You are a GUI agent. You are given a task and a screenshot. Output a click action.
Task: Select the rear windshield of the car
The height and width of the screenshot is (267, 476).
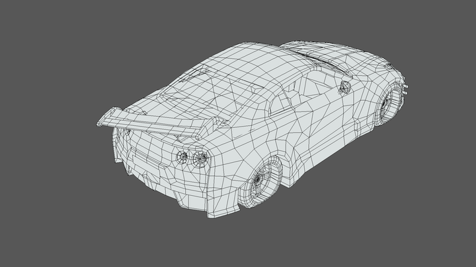tap(212, 92)
